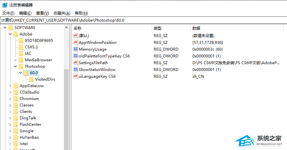This screenshot has height=150, width=287.
Task: Expand the DingTalk tree node
Action: pos(10,118)
